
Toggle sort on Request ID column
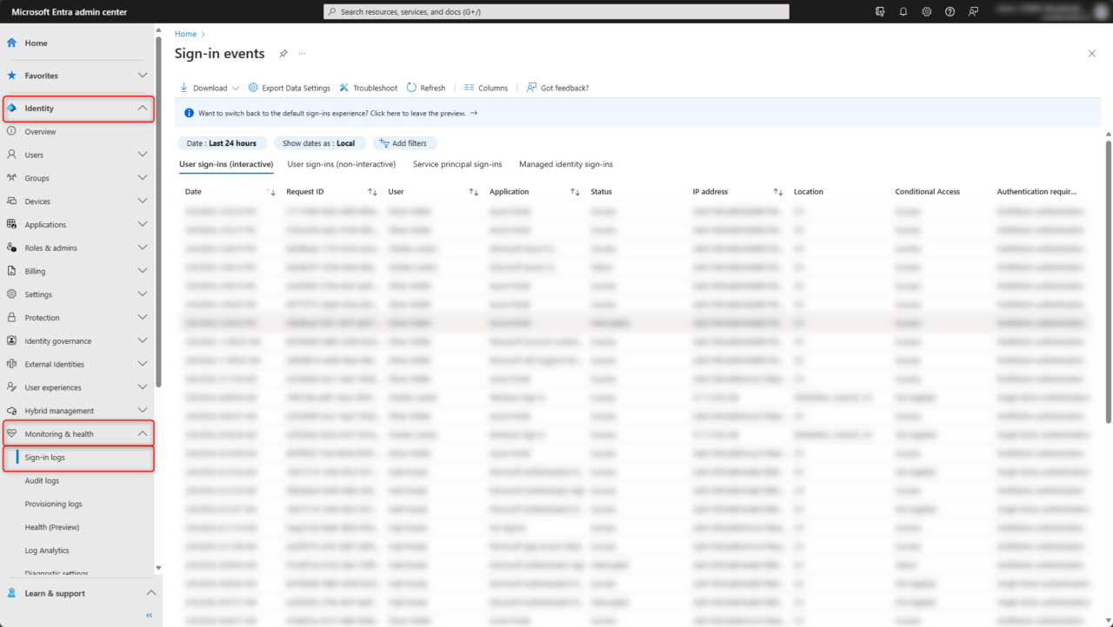[372, 192]
